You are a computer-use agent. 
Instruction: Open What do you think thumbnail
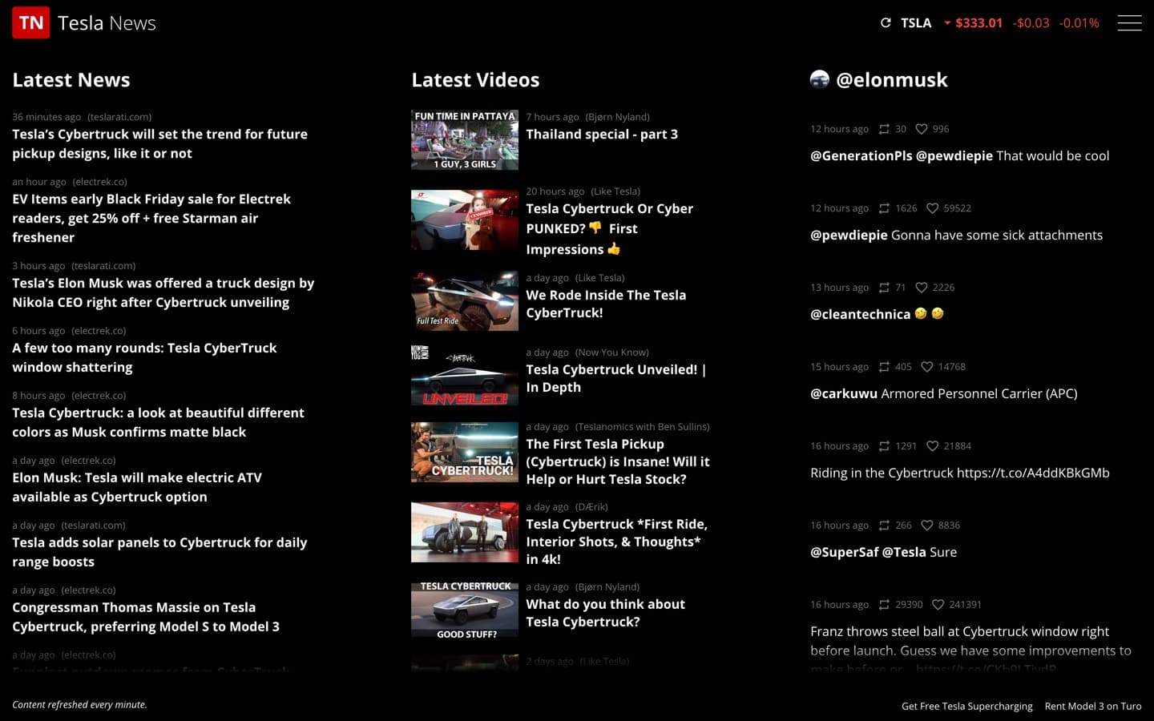click(465, 609)
